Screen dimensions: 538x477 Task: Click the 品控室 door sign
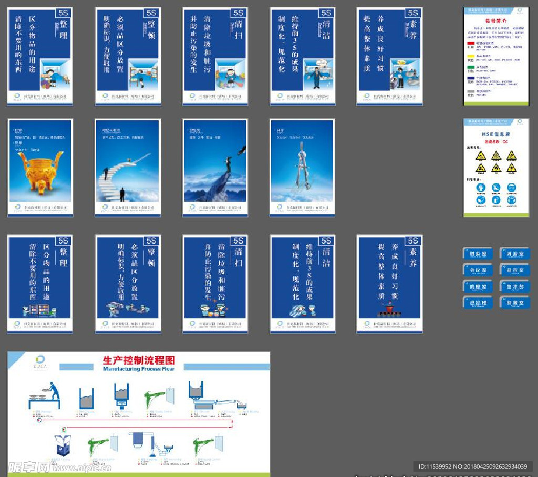514,270
